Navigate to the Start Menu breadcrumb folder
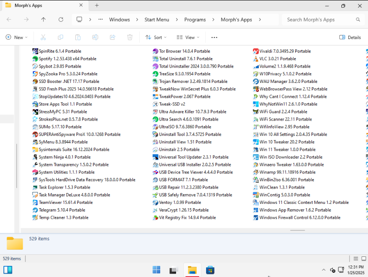368x277 pixels. point(157,20)
